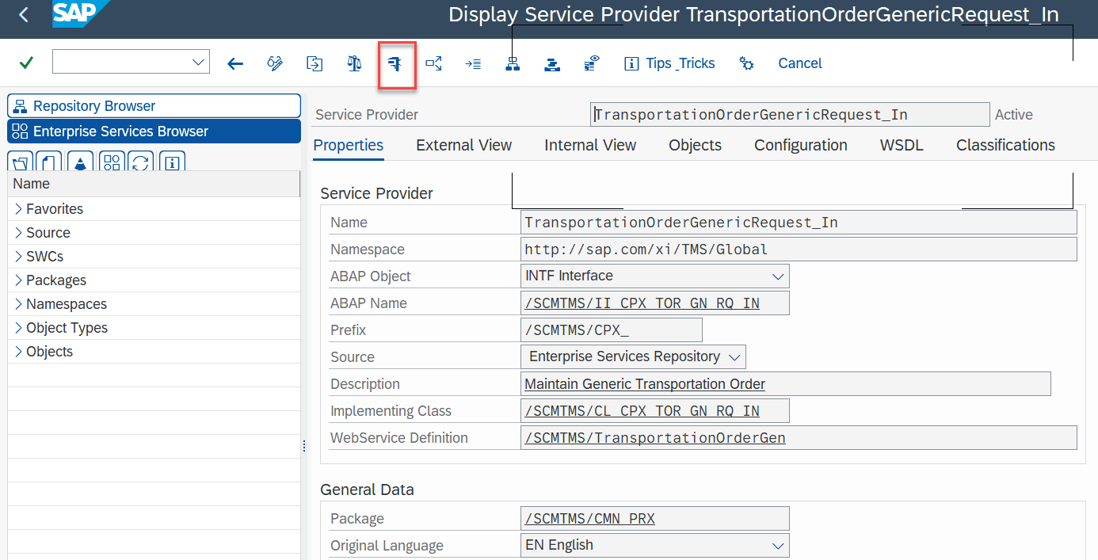
Task: Open the Source Enterprise Services Repository dropdown
Action: click(734, 356)
